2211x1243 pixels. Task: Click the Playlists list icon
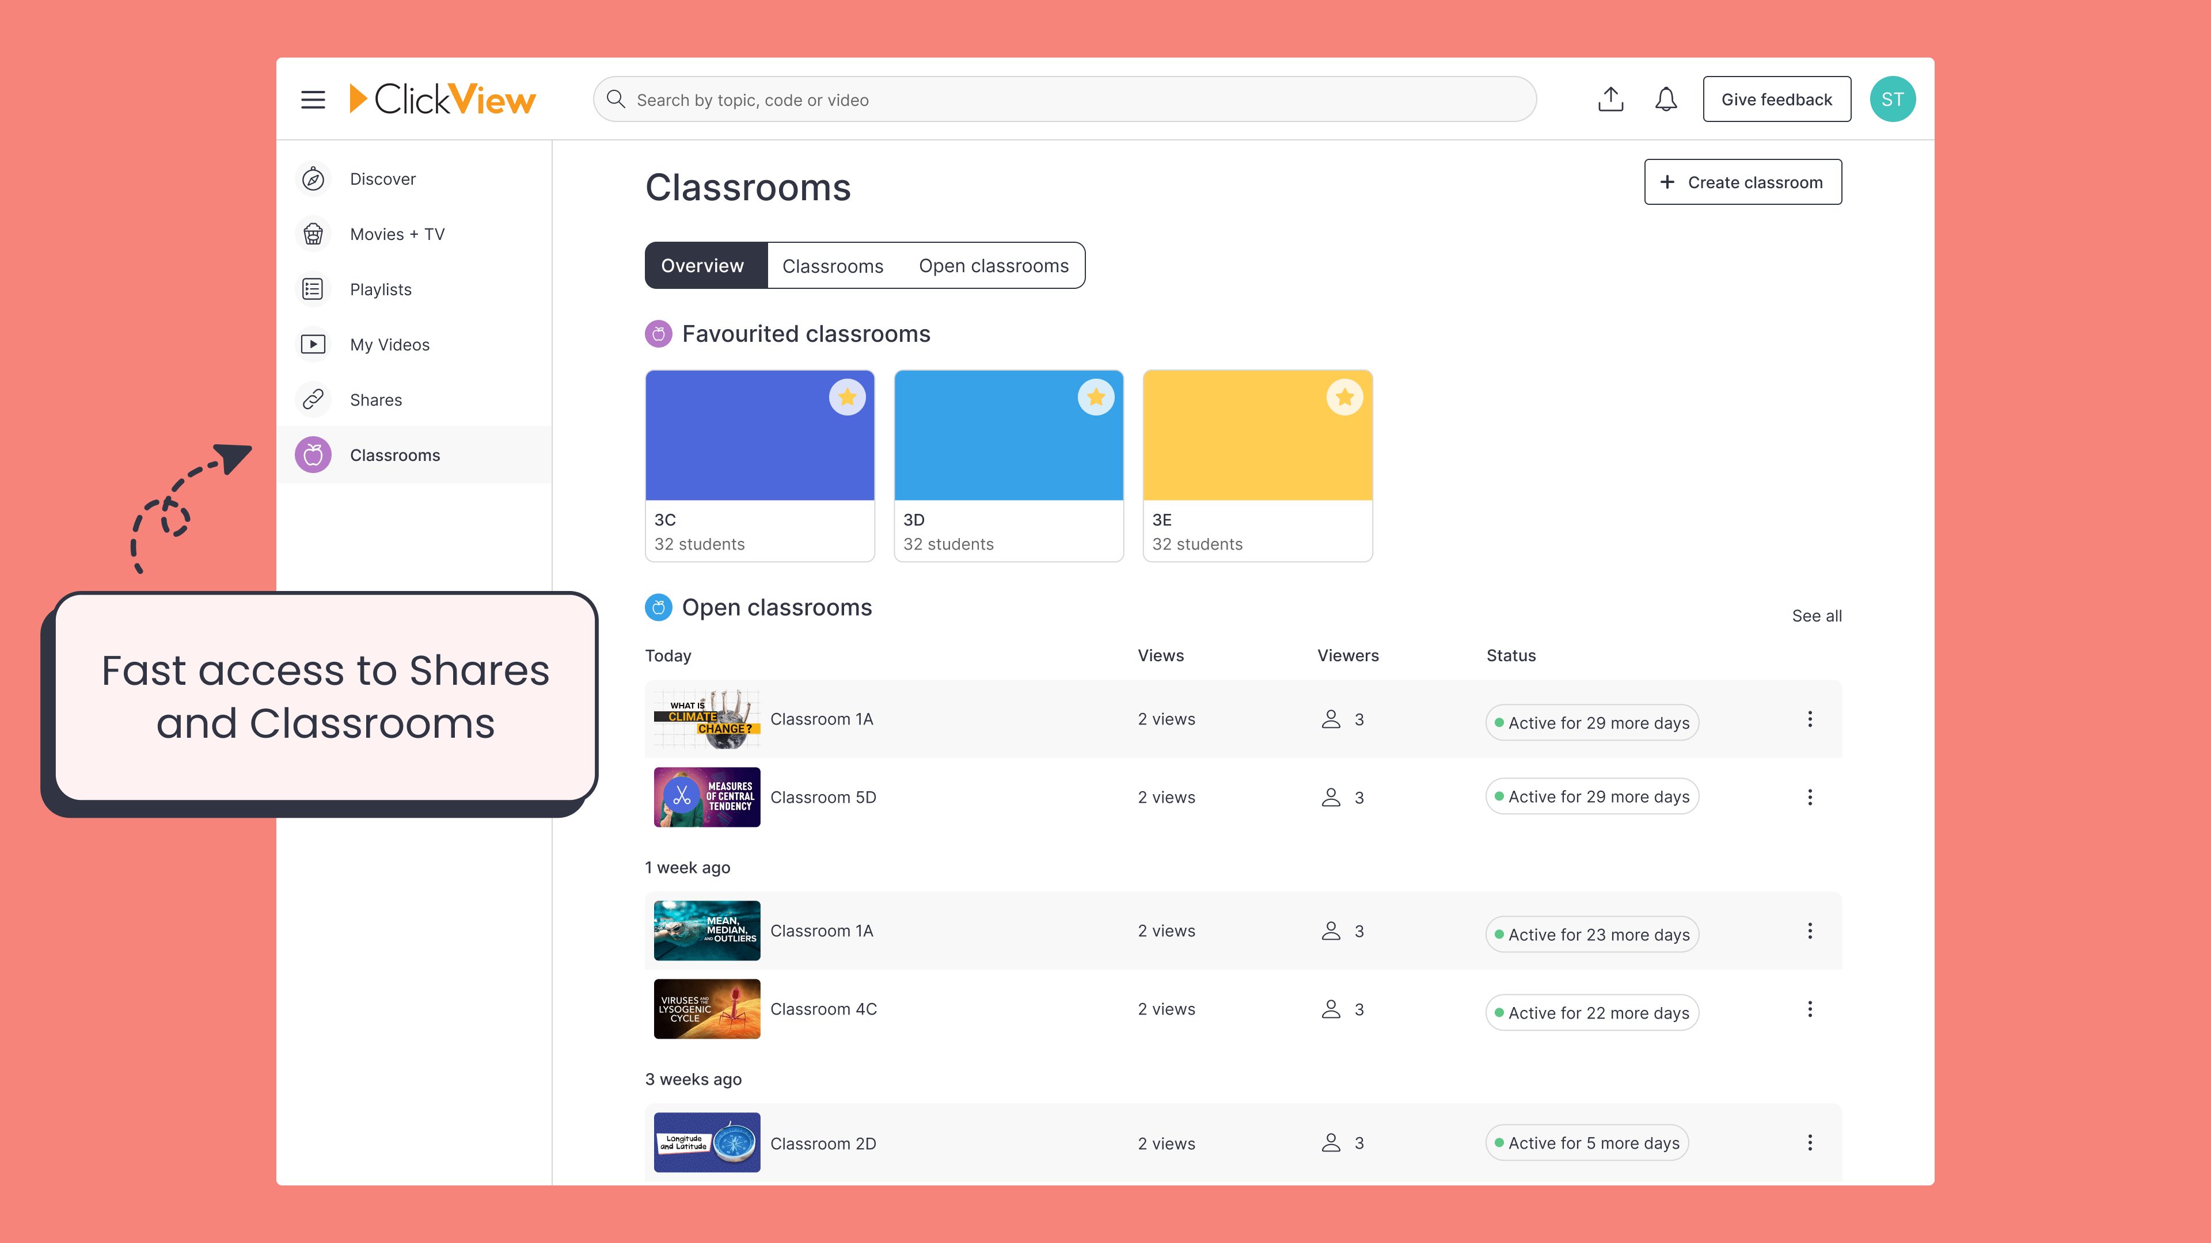point(313,289)
